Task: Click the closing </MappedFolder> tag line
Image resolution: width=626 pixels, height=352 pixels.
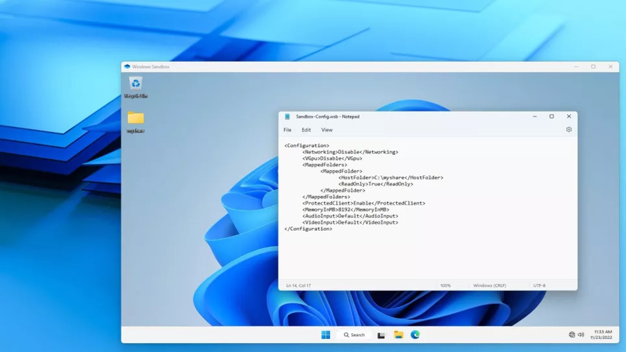Action: tap(343, 190)
